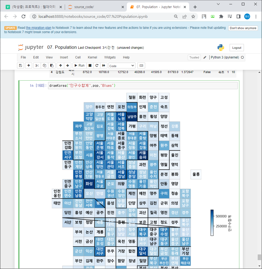This screenshot has height=269, width=262.
Task: Restart kernel and run all cells icon
Action: point(104,65)
